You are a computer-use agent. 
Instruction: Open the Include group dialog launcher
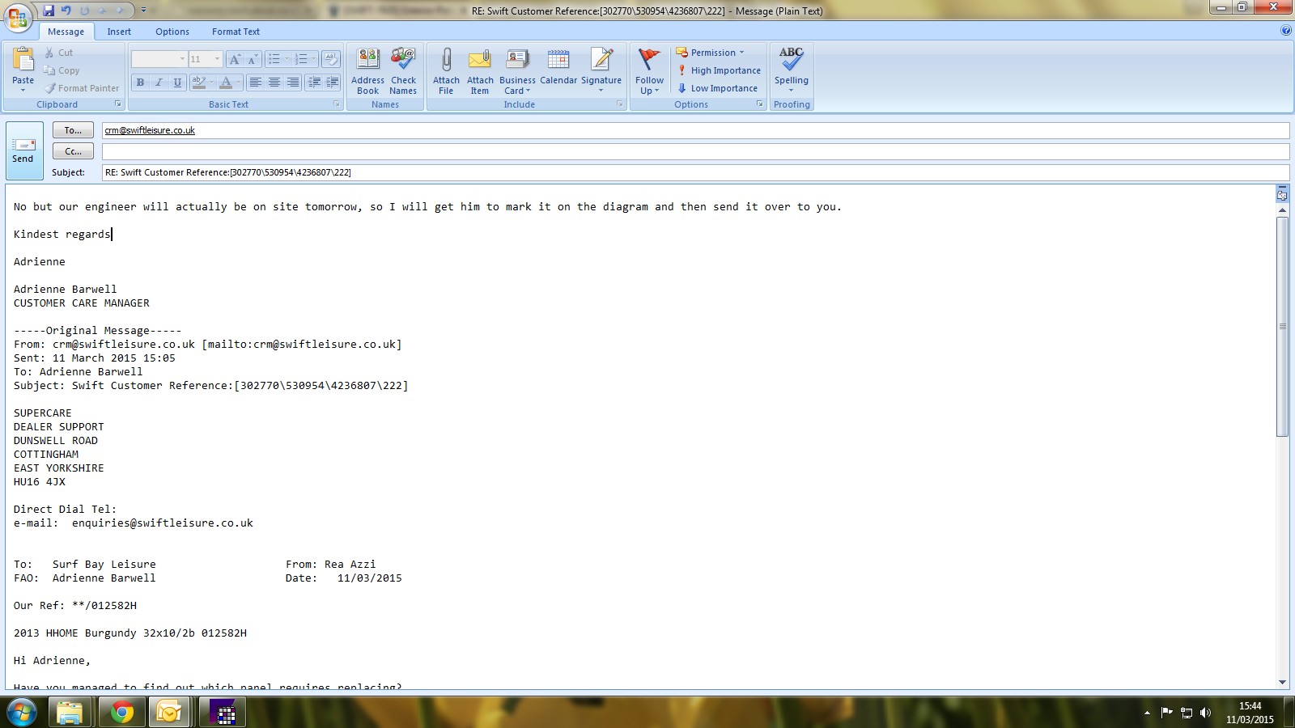(x=620, y=104)
